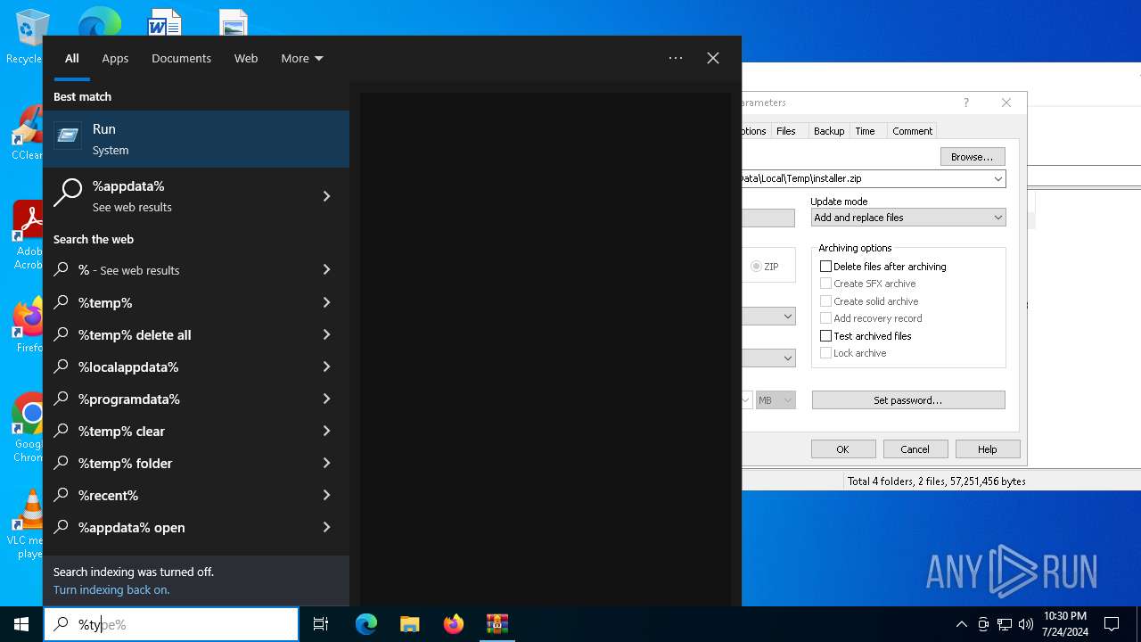
Task: Toggle Create SFX archive checkbox
Action: point(825,284)
